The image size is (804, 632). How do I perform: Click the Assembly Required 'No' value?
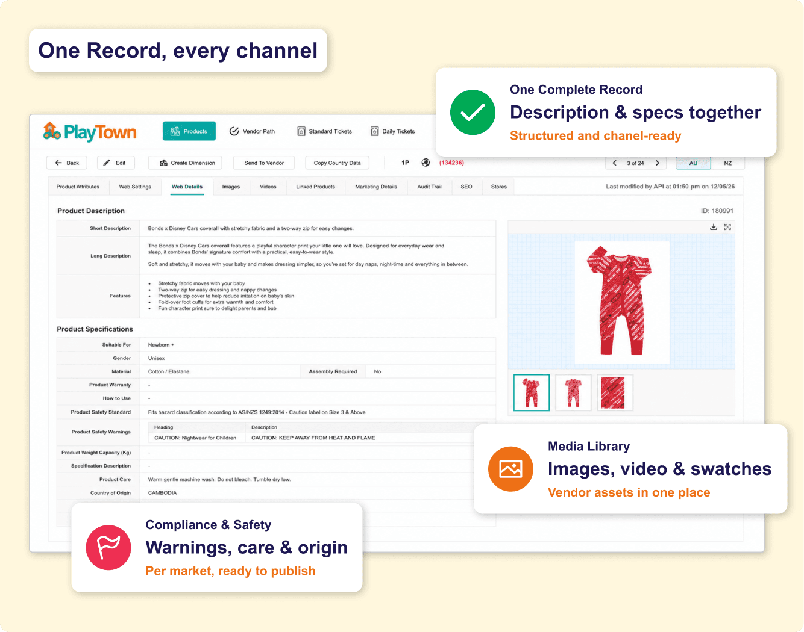click(x=378, y=371)
